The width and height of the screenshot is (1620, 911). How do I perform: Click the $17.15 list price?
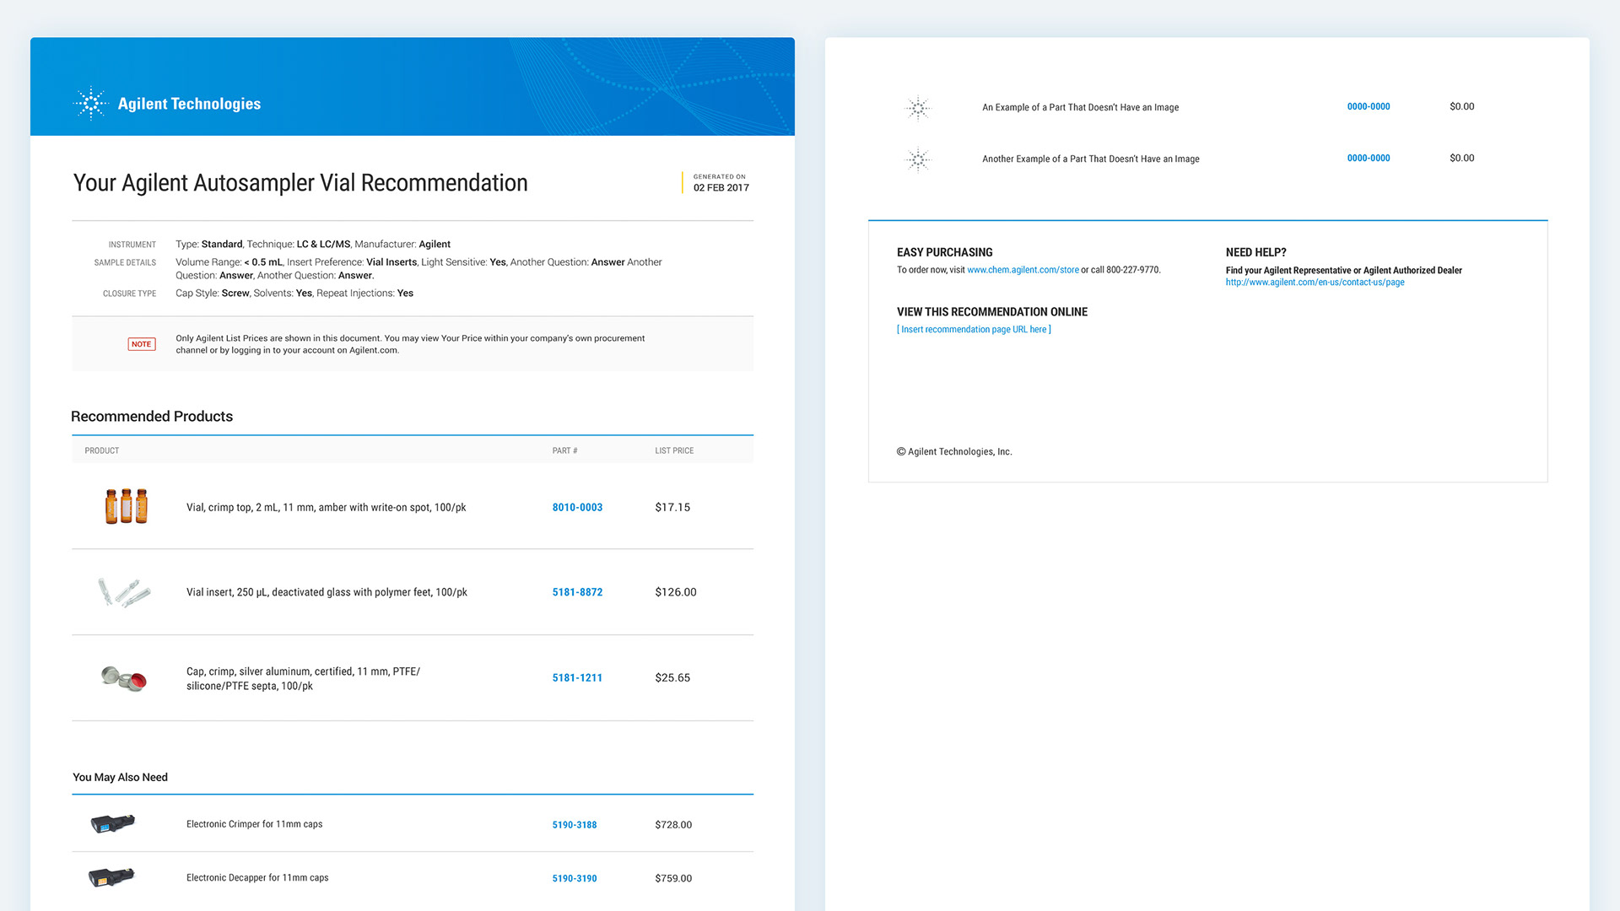pos(672,508)
